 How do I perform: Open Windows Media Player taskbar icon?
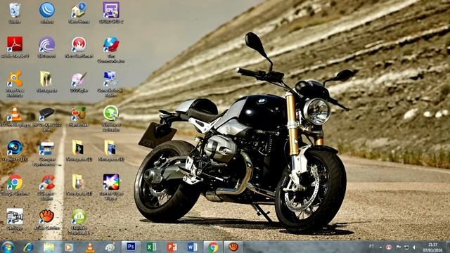click(69, 247)
